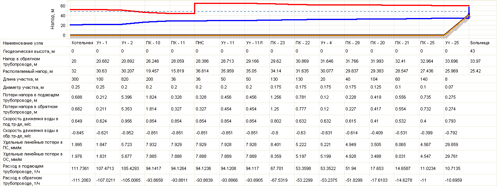
Task: Select the Ут - 11/1 node header
Action: [x=254, y=43]
